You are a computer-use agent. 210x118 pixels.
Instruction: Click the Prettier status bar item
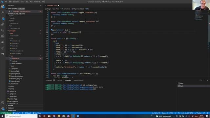click(x=198, y=113)
